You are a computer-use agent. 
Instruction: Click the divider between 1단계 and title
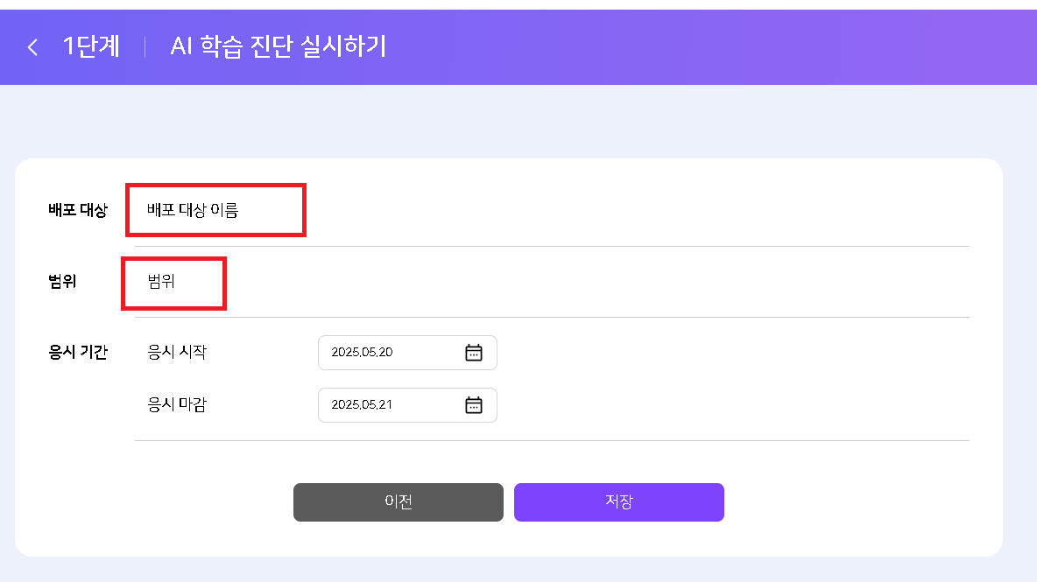click(x=145, y=47)
